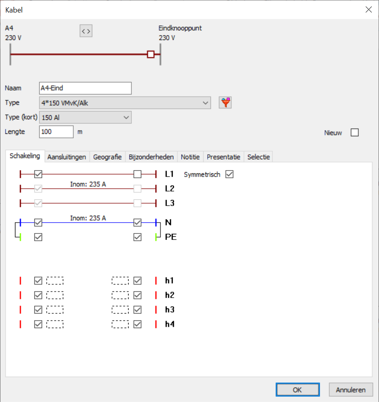This screenshot has width=379, height=402.
Task: Click the cable type filter funnel icon
Action: pos(225,103)
